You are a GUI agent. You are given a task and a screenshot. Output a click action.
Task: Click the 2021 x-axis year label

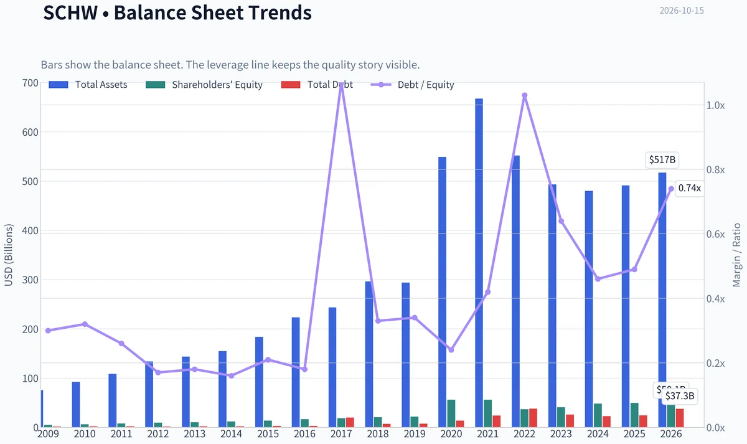point(488,433)
